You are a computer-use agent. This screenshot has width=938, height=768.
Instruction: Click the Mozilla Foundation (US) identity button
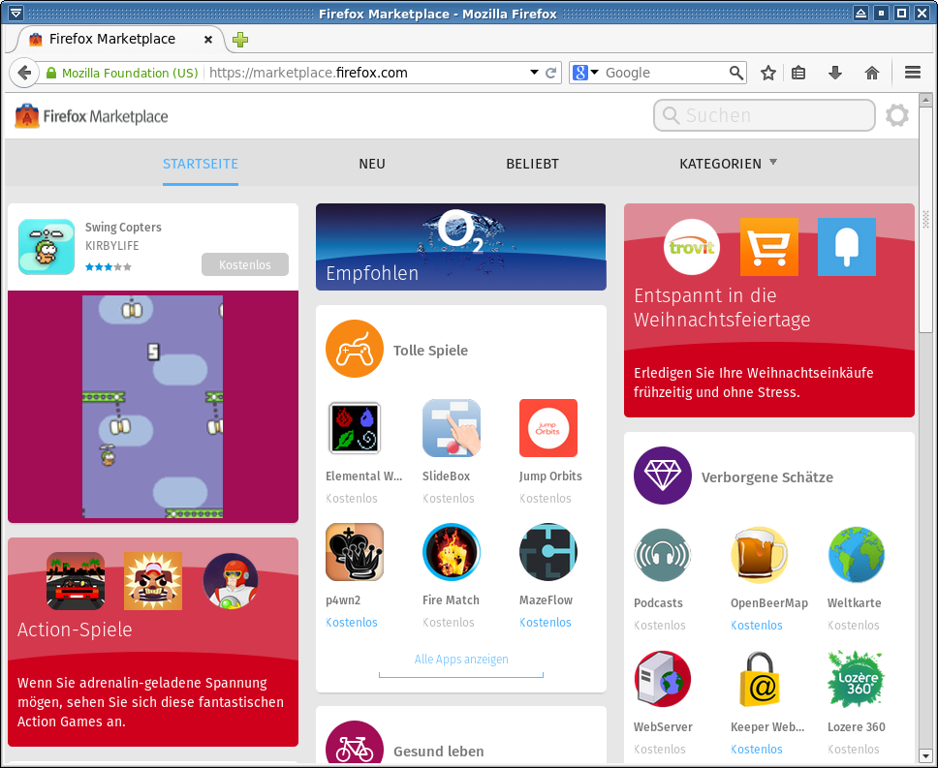pyautogui.click(x=122, y=73)
